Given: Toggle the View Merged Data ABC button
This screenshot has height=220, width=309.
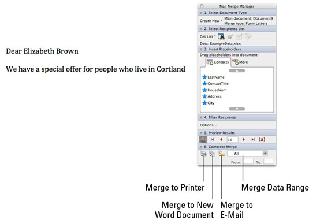Looking at the screenshot, I should click(203, 139).
